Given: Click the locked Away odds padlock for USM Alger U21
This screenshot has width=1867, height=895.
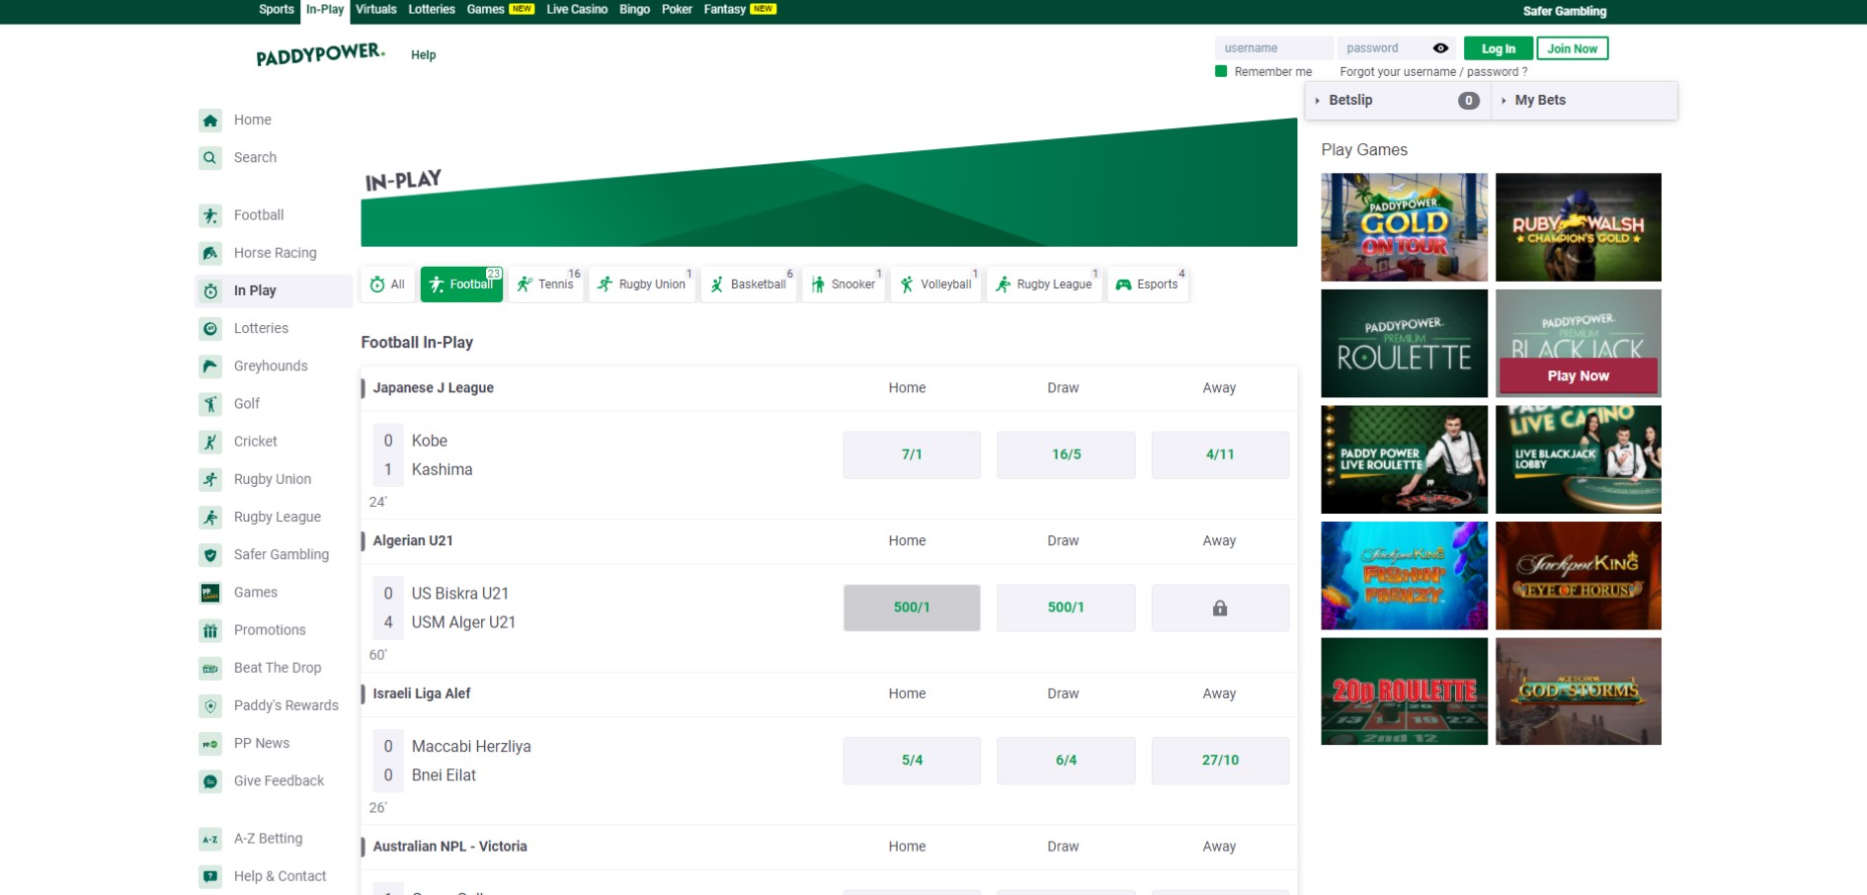Looking at the screenshot, I should (x=1220, y=608).
